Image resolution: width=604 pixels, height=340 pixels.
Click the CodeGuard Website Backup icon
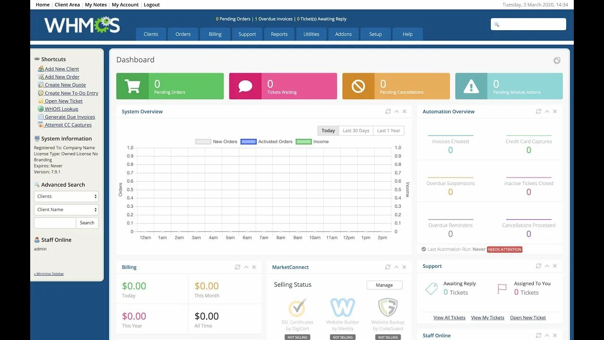click(x=388, y=307)
